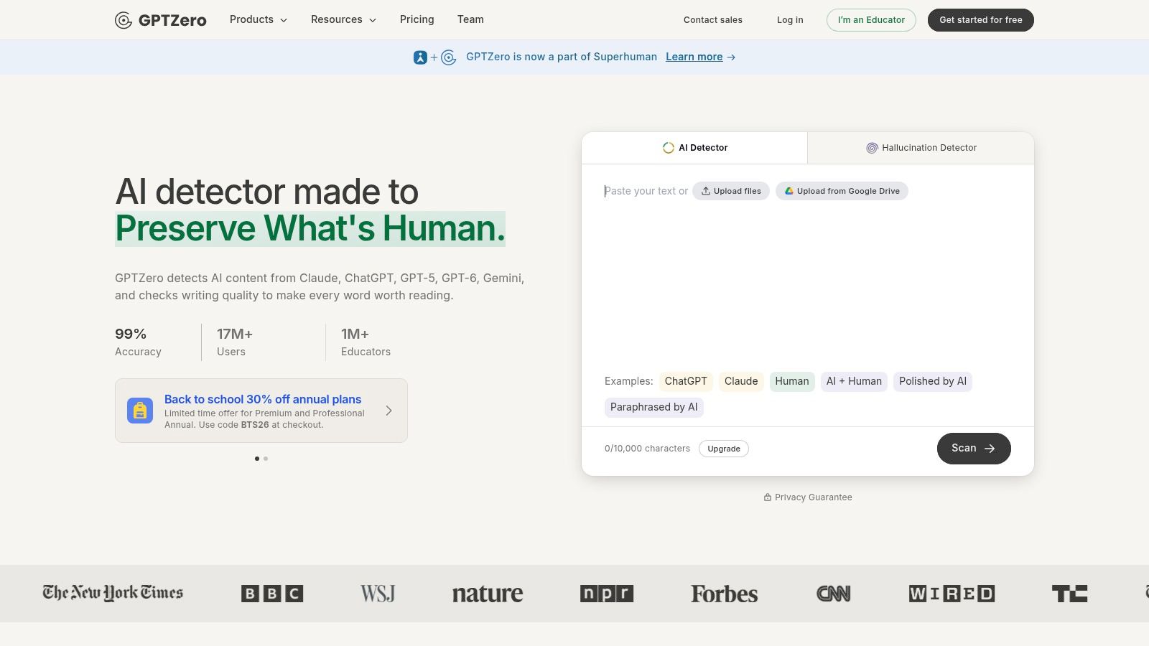Click Log in
The image size is (1149, 646).
tap(790, 20)
